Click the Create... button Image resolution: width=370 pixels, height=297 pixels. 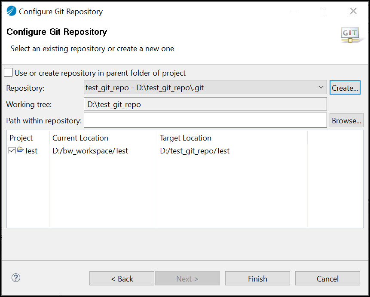point(345,87)
